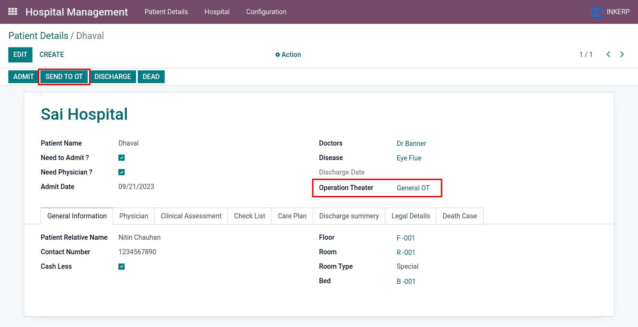Viewport: 638px width, 327px height.
Task: Open the General OT link
Action: click(x=413, y=188)
